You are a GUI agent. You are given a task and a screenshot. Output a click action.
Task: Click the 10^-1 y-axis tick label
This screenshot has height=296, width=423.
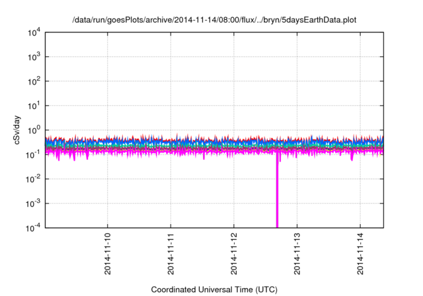[34, 155]
